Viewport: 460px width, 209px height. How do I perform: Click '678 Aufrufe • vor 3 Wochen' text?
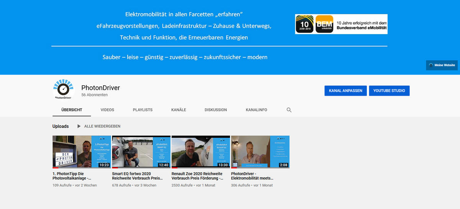tap(134, 185)
